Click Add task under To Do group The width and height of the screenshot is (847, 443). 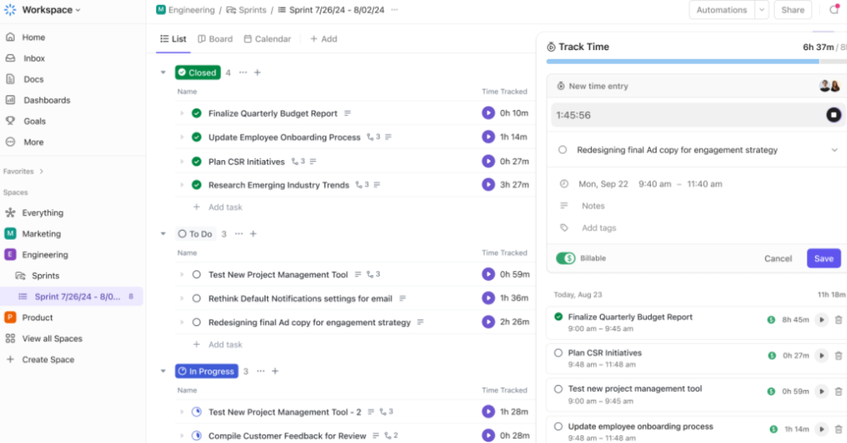225,345
